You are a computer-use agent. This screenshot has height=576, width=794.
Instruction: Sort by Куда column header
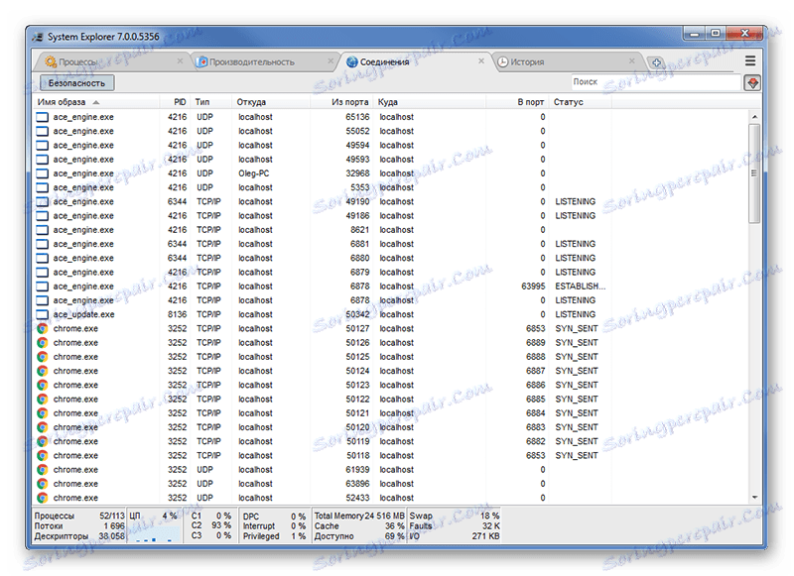(x=430, y=102)
